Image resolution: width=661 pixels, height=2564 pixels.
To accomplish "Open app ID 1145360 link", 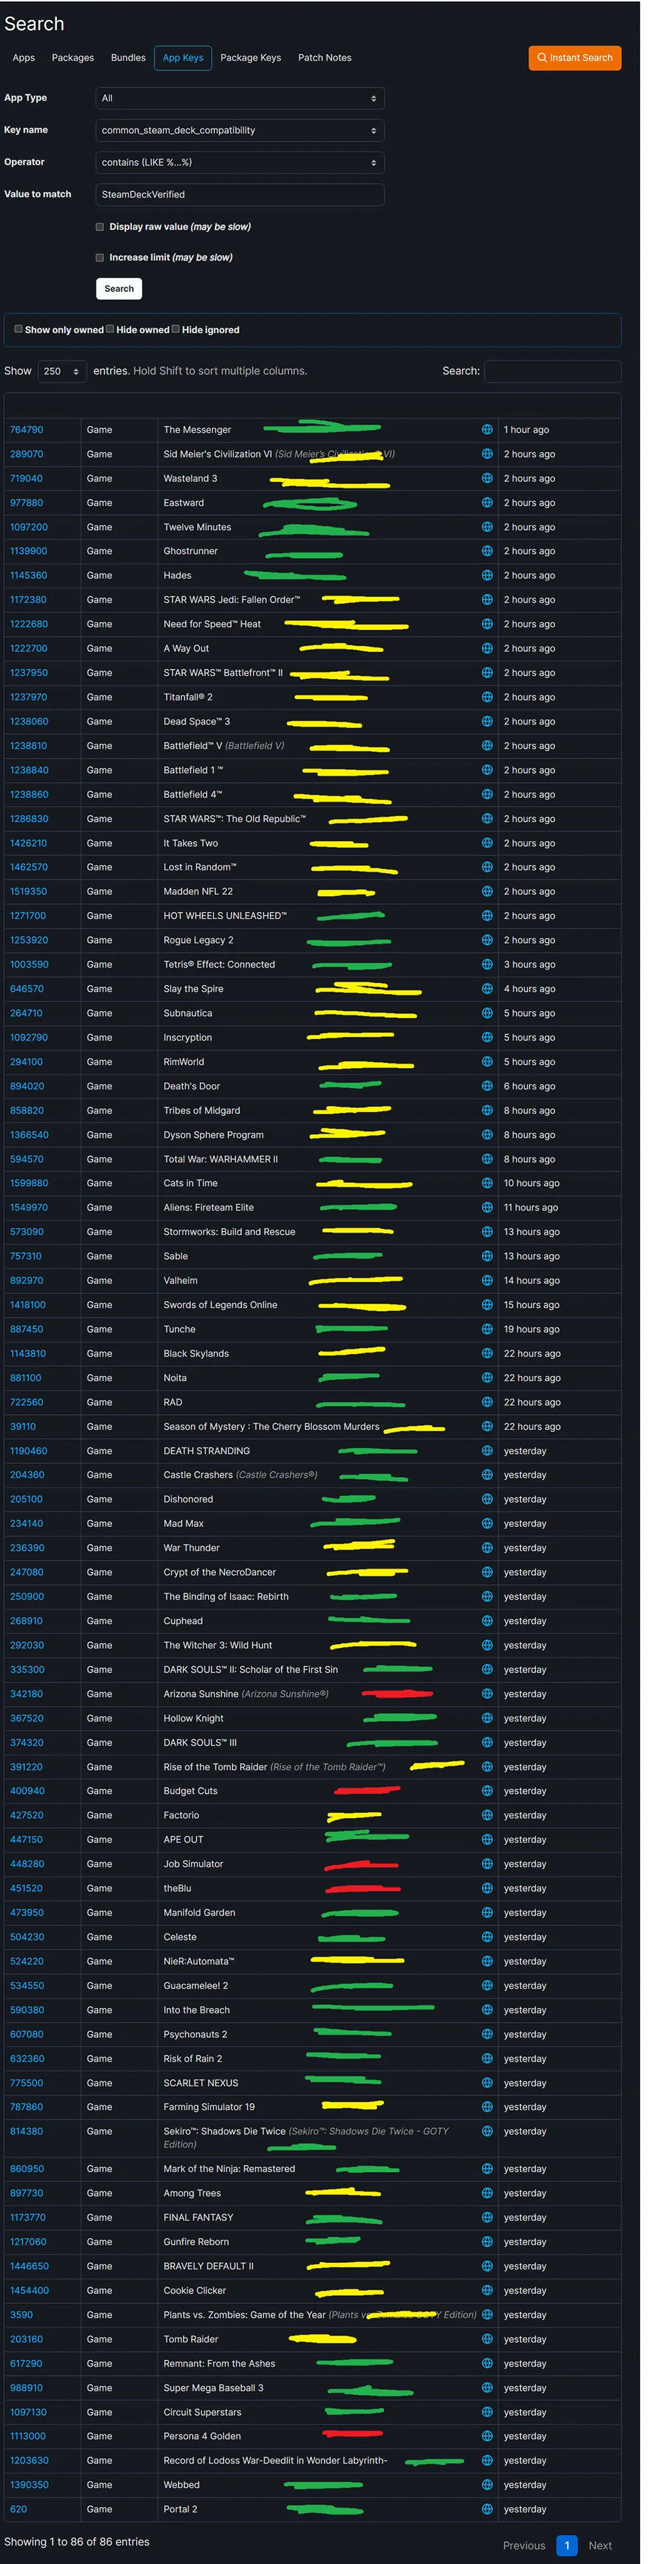I will 29,575.
